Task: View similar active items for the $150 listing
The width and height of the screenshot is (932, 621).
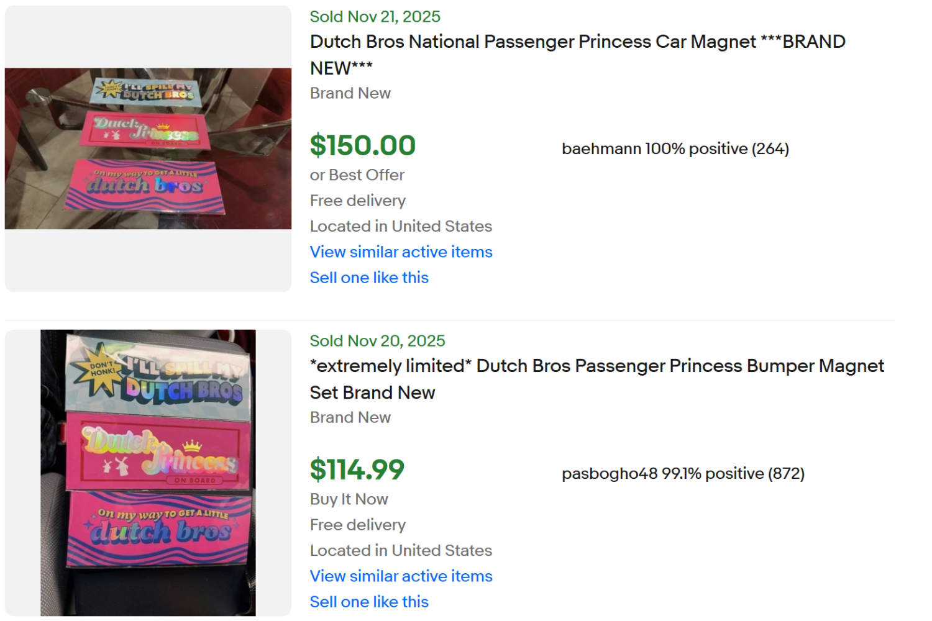Action: point(401,252)
